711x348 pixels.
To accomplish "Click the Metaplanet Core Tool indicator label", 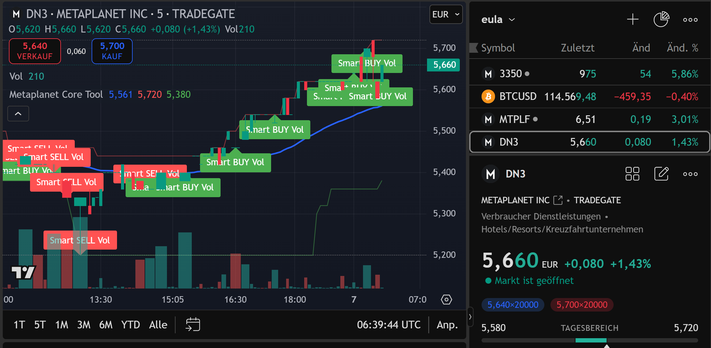I will coord(56,94).
